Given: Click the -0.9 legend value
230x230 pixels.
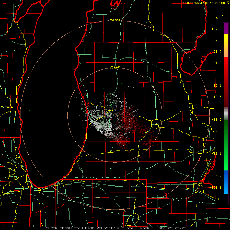Looking at the screenshot, I should (x=217, y=108).
